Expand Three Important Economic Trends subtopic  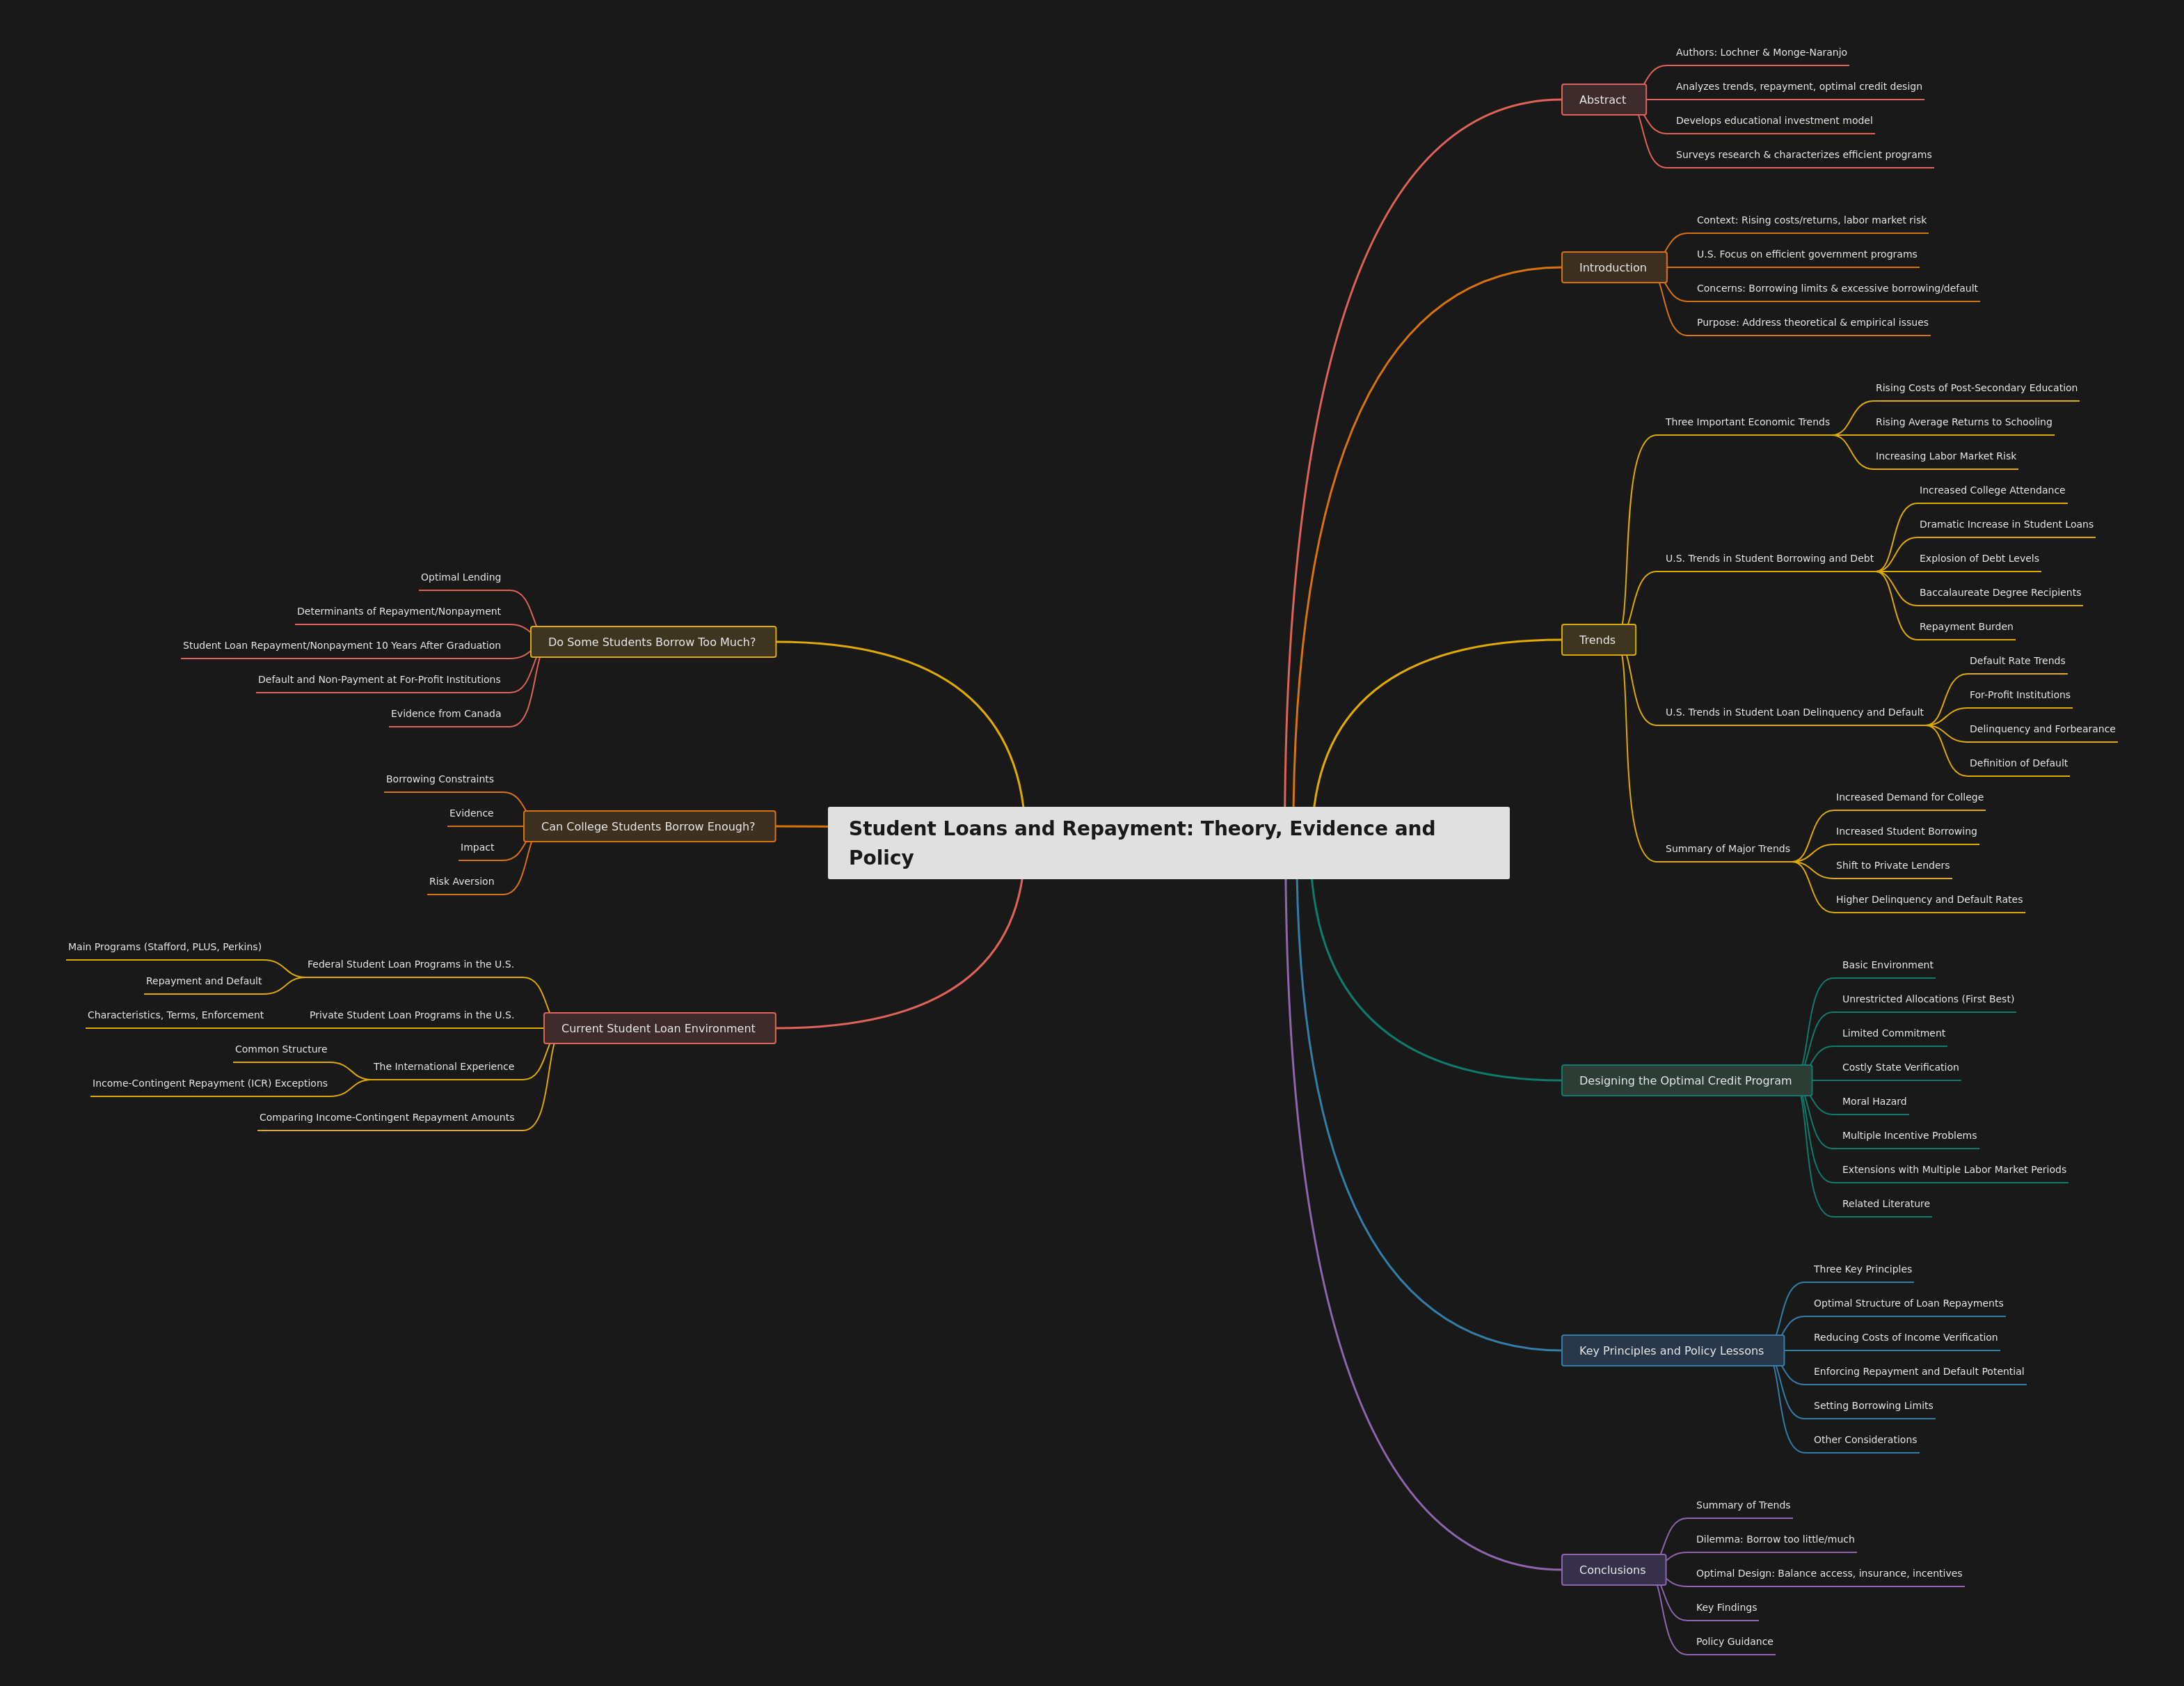(x=1747, y=423)
